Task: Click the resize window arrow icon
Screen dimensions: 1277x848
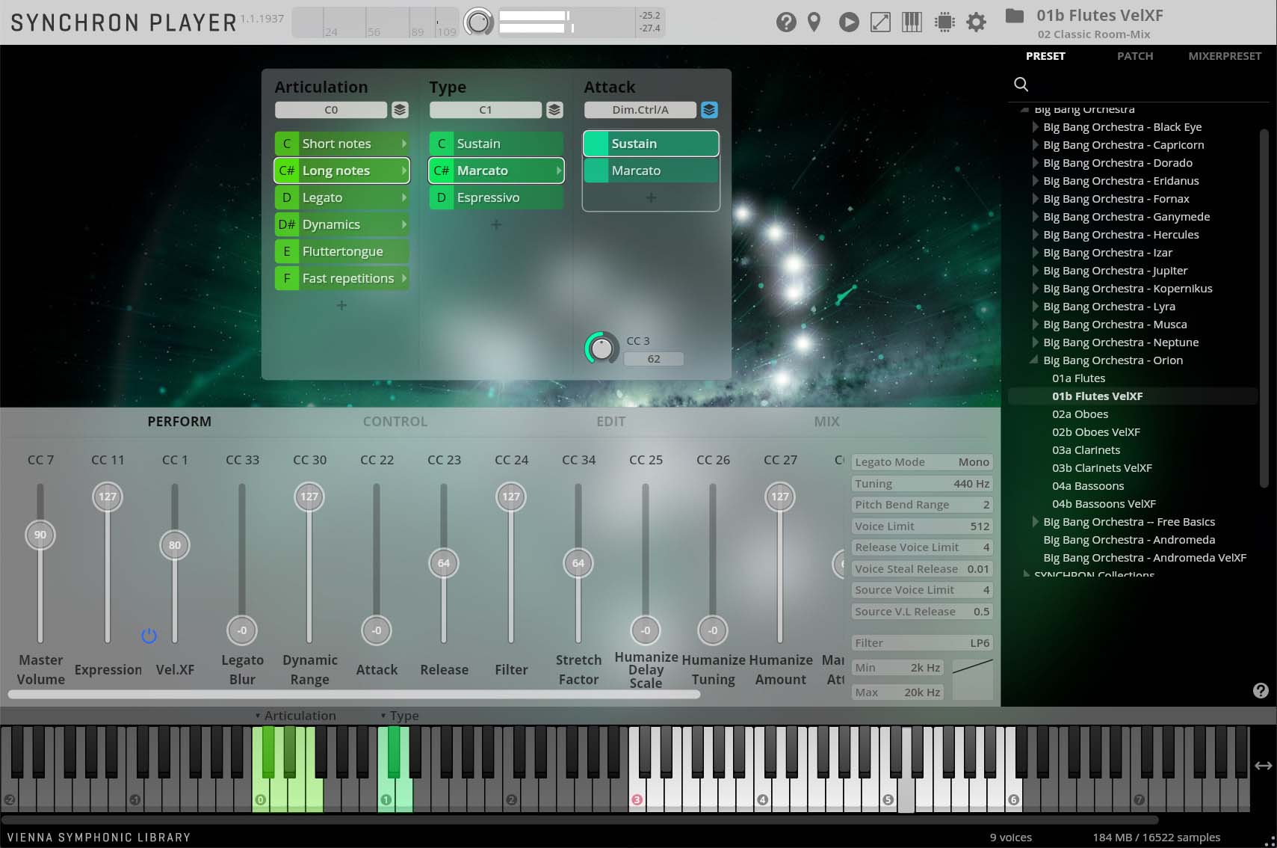Action: click(x=880, y=22)
